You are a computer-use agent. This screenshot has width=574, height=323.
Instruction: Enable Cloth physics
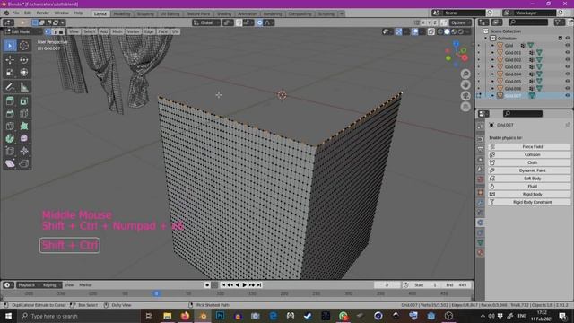click(x=529, y=162)
